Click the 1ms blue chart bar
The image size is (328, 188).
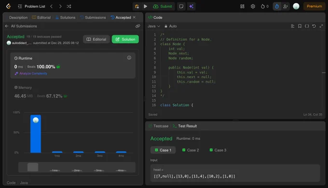57,152
